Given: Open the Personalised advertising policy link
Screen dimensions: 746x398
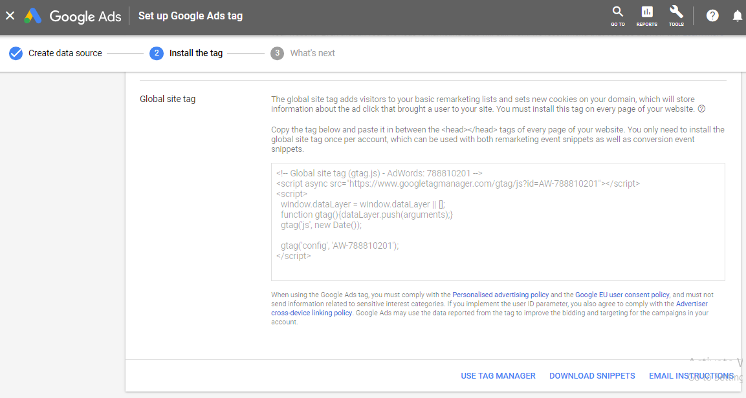Looking at the screenshot, I should pos(501,295).
